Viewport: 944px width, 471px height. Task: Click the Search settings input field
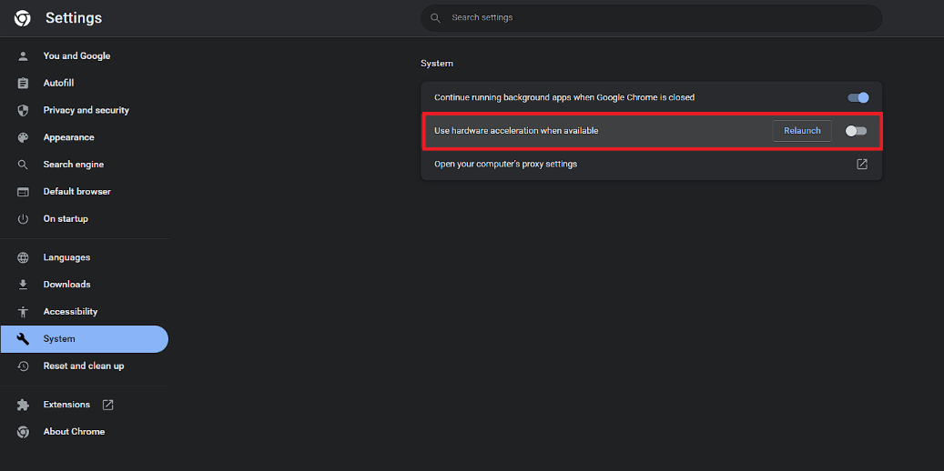[652, 18]
